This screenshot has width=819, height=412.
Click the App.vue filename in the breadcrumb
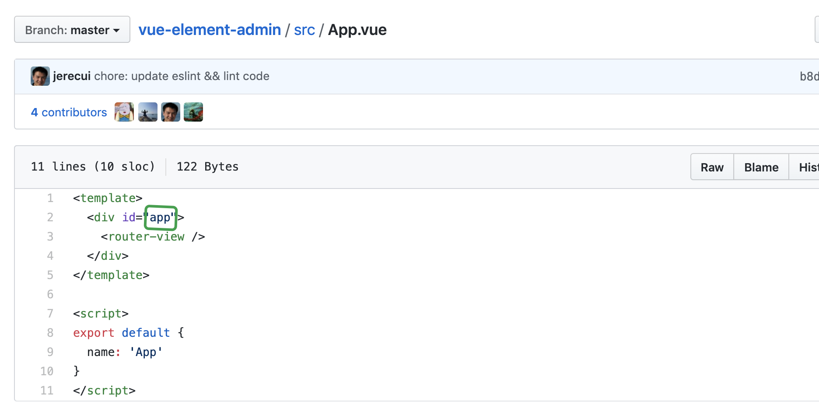point(357,29)
